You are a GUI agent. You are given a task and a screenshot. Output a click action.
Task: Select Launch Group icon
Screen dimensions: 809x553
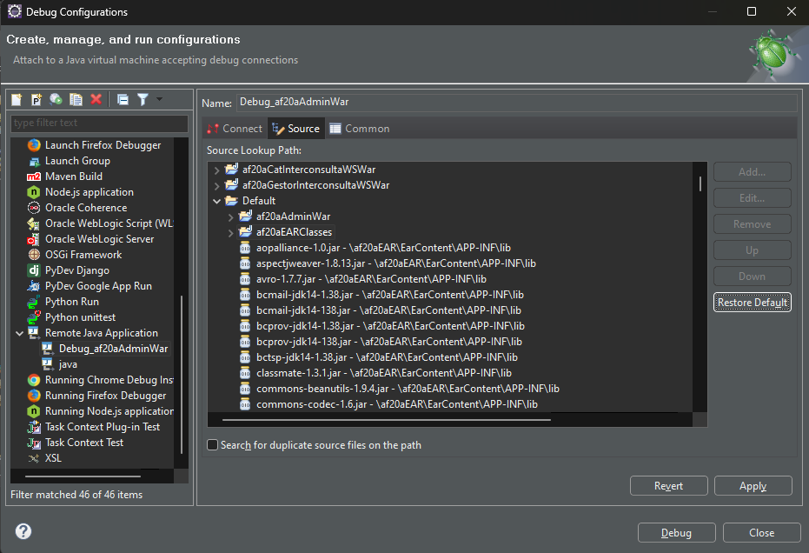pos(34,161)
